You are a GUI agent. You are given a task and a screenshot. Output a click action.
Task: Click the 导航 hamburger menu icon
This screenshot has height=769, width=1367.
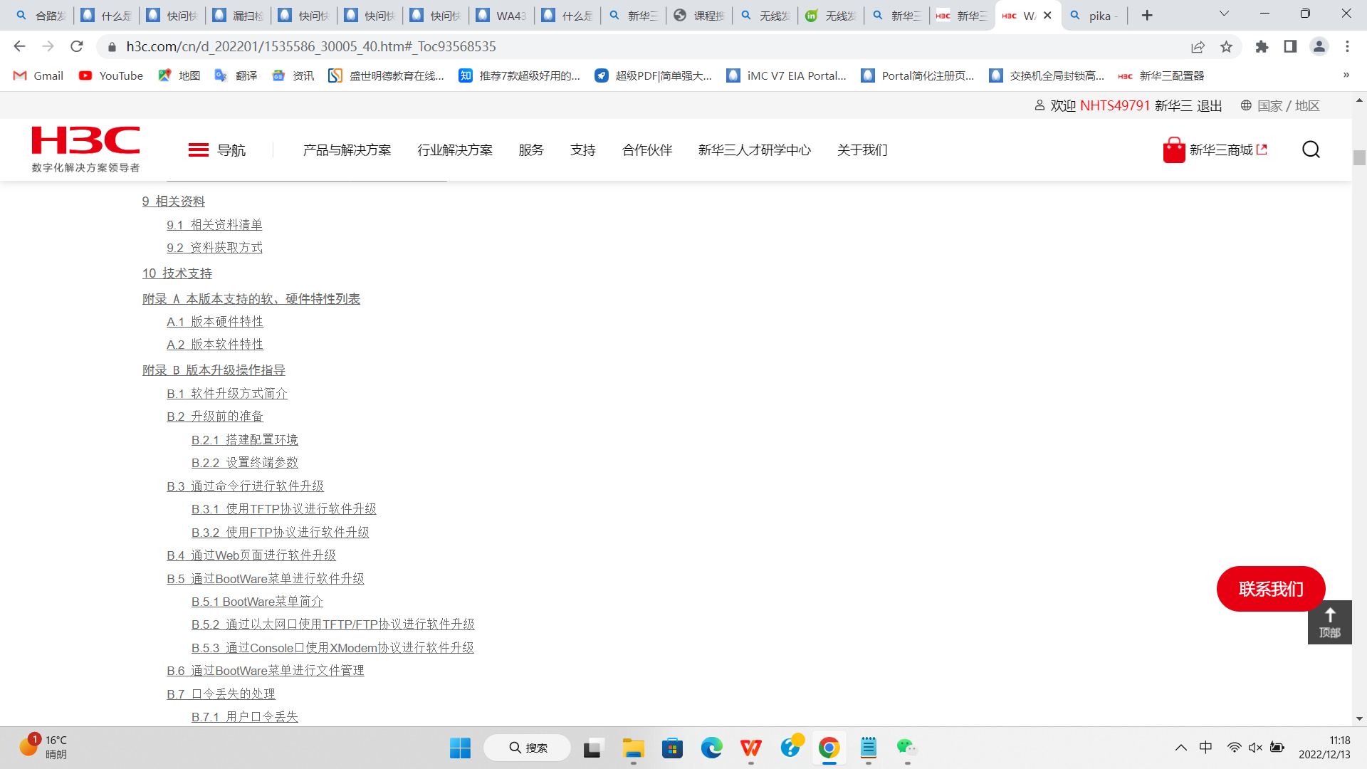coord(198,150)
